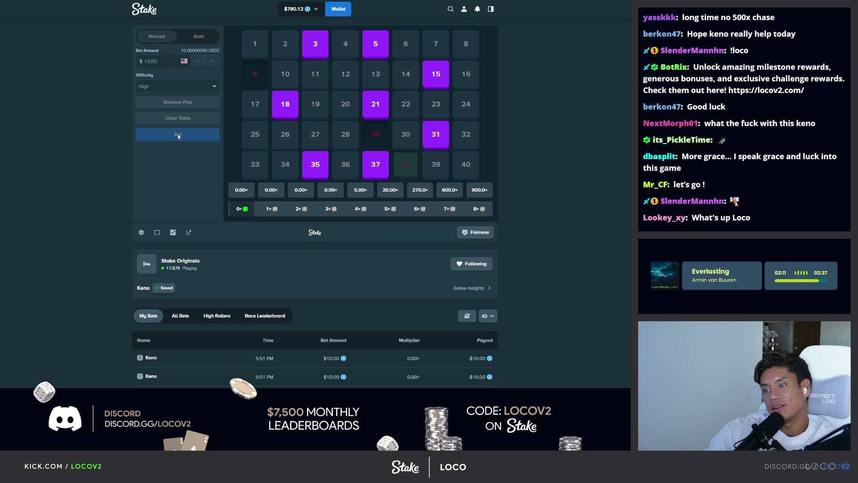Select the US flag currency icon
858x483 pixels.
click(184, 61)
